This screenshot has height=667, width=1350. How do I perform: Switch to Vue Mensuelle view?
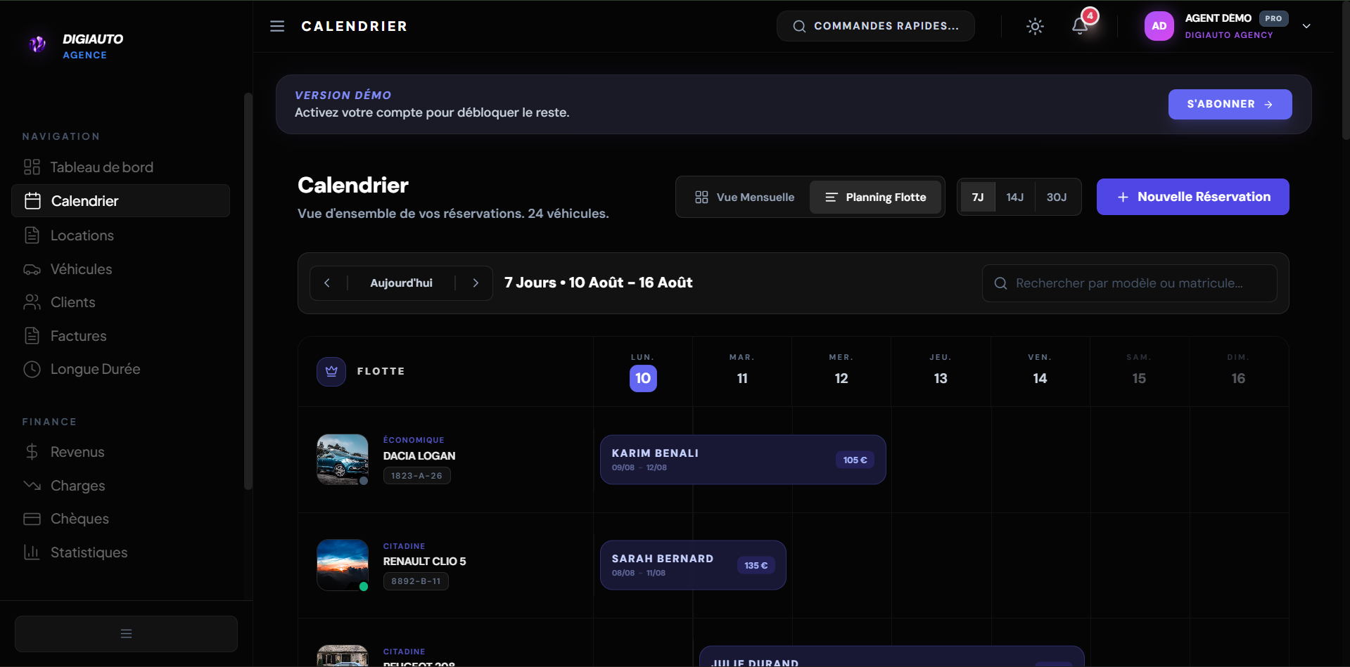(x=744, y=197)
